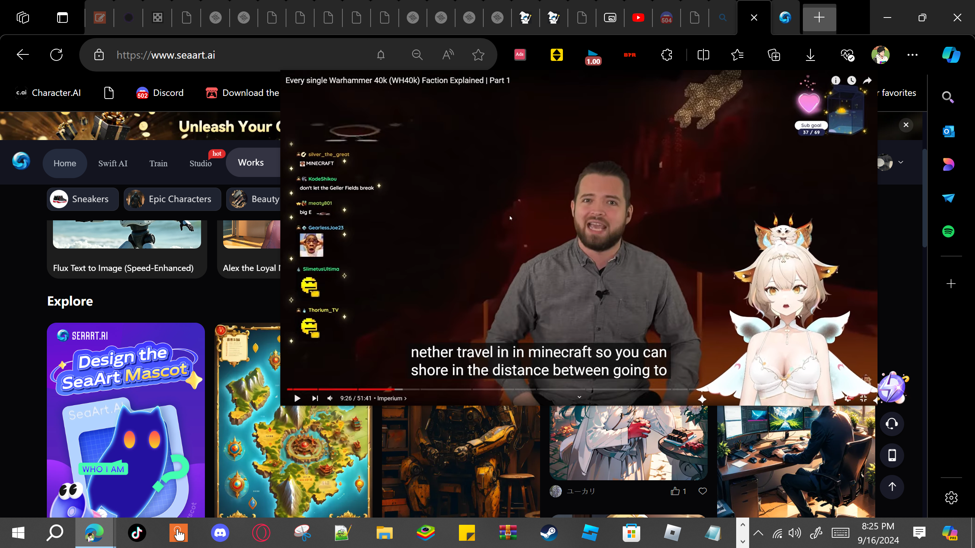975x548 pixels.
Task: Select the Epic Characters category chip
Action: 172,199
